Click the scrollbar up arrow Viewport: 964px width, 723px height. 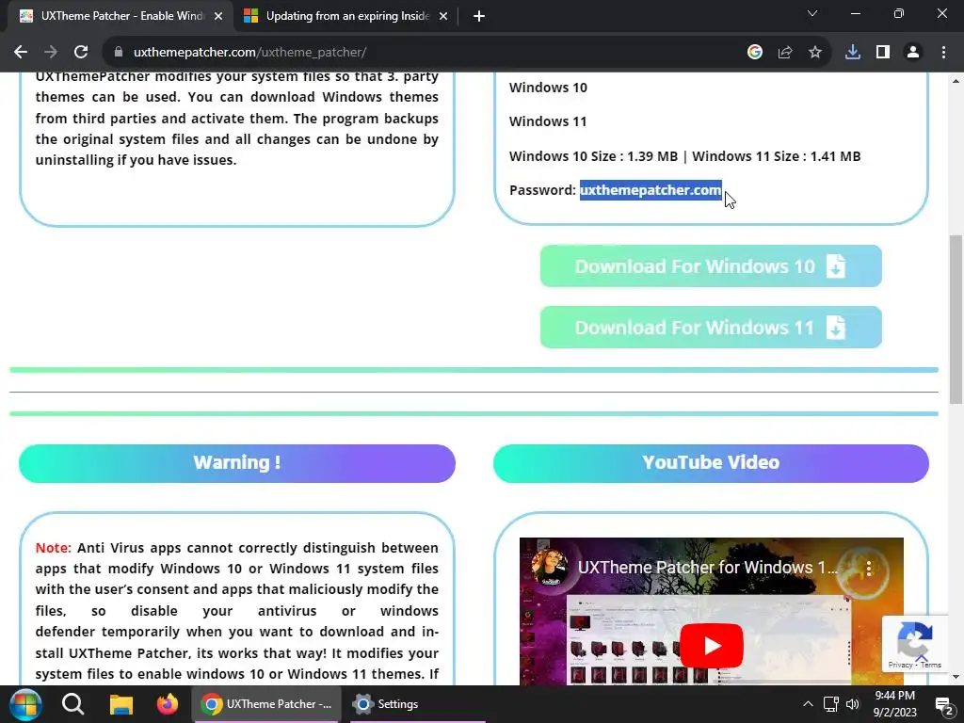point(956,81)
